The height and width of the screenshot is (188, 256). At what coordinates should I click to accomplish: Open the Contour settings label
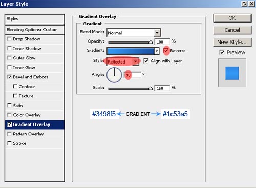(x=27, y=87)
